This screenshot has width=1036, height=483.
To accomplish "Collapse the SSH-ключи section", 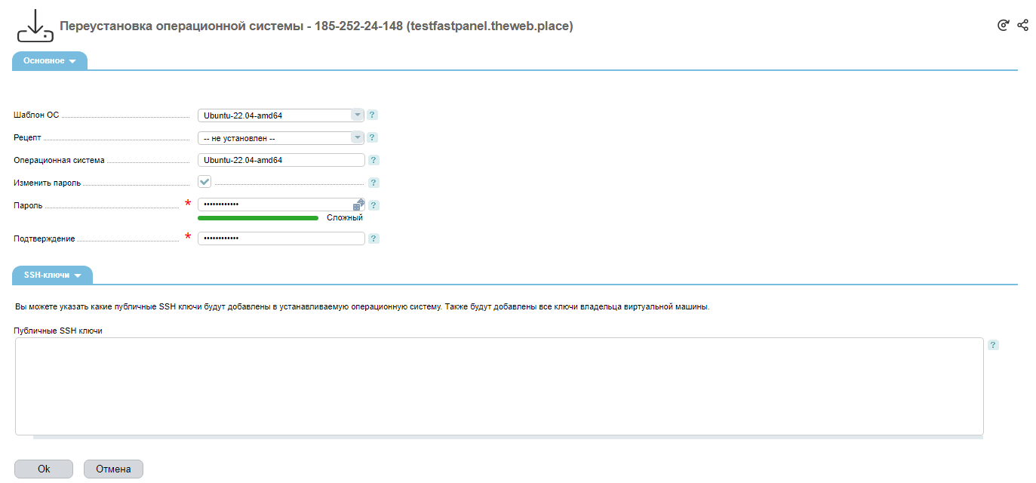I will point(52,275).
